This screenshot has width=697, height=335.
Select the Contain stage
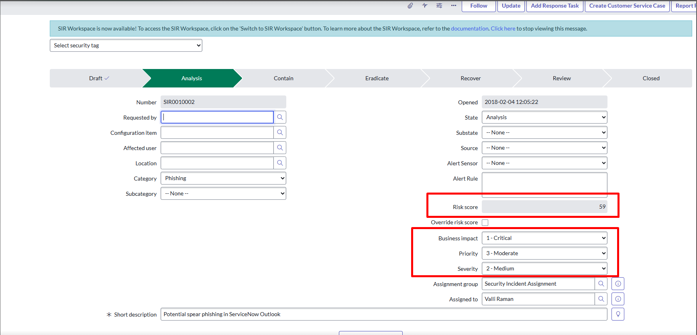point(283,78)
